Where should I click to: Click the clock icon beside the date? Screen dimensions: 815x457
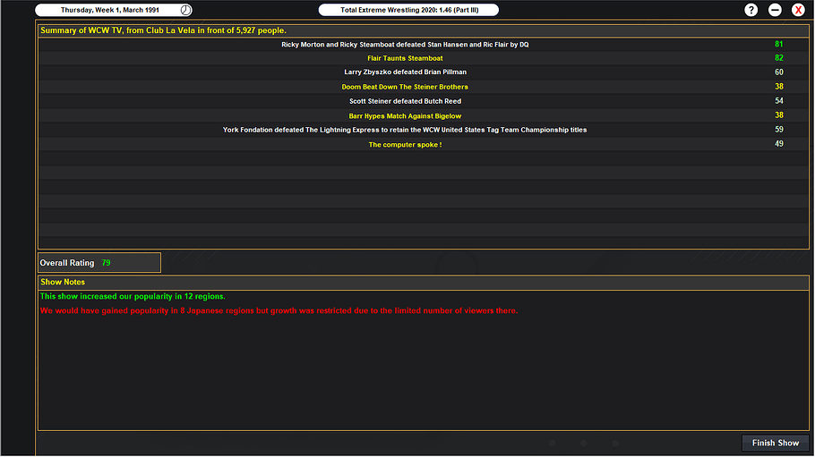(x=185, y=10)
